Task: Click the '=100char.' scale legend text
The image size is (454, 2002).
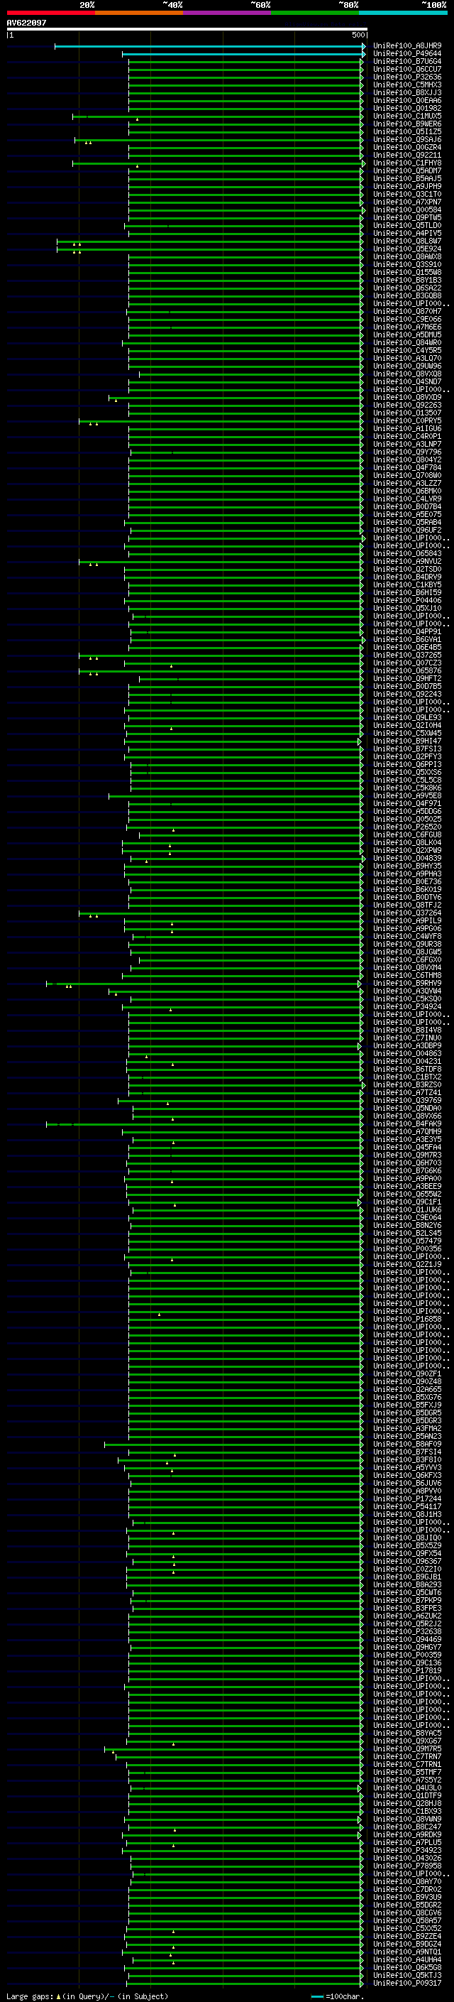Action: (345, 1996)
